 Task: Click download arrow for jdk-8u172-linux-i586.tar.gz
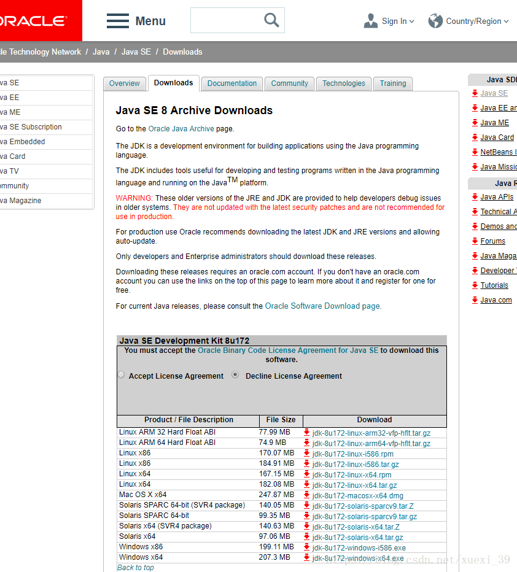point(306,464)
